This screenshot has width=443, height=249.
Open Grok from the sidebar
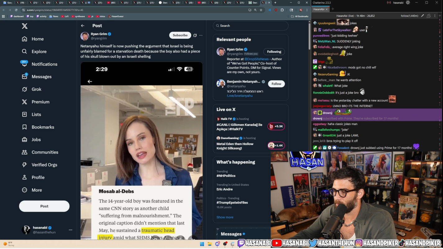(x=31, y=89)
